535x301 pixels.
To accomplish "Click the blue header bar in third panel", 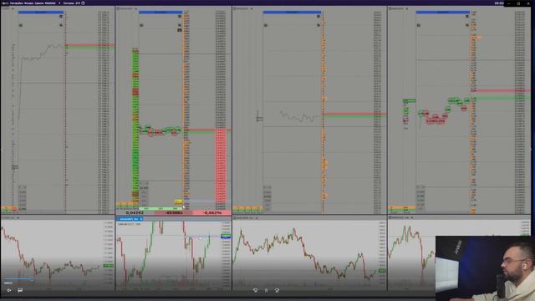I will click(x=292, y=13).
